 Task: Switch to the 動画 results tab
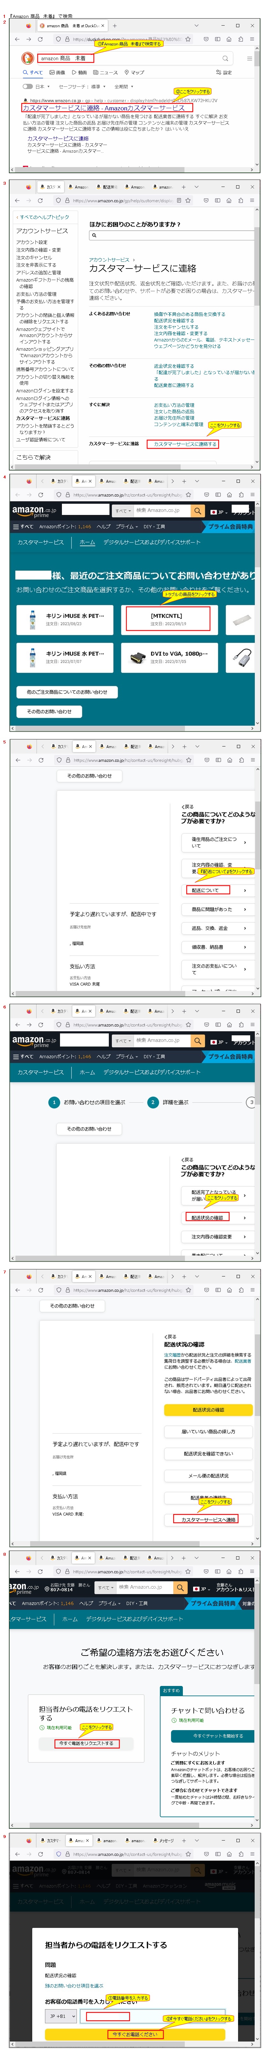point(79,73)
